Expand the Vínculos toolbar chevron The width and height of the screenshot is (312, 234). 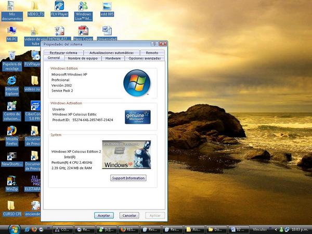[x=270, y=228]
